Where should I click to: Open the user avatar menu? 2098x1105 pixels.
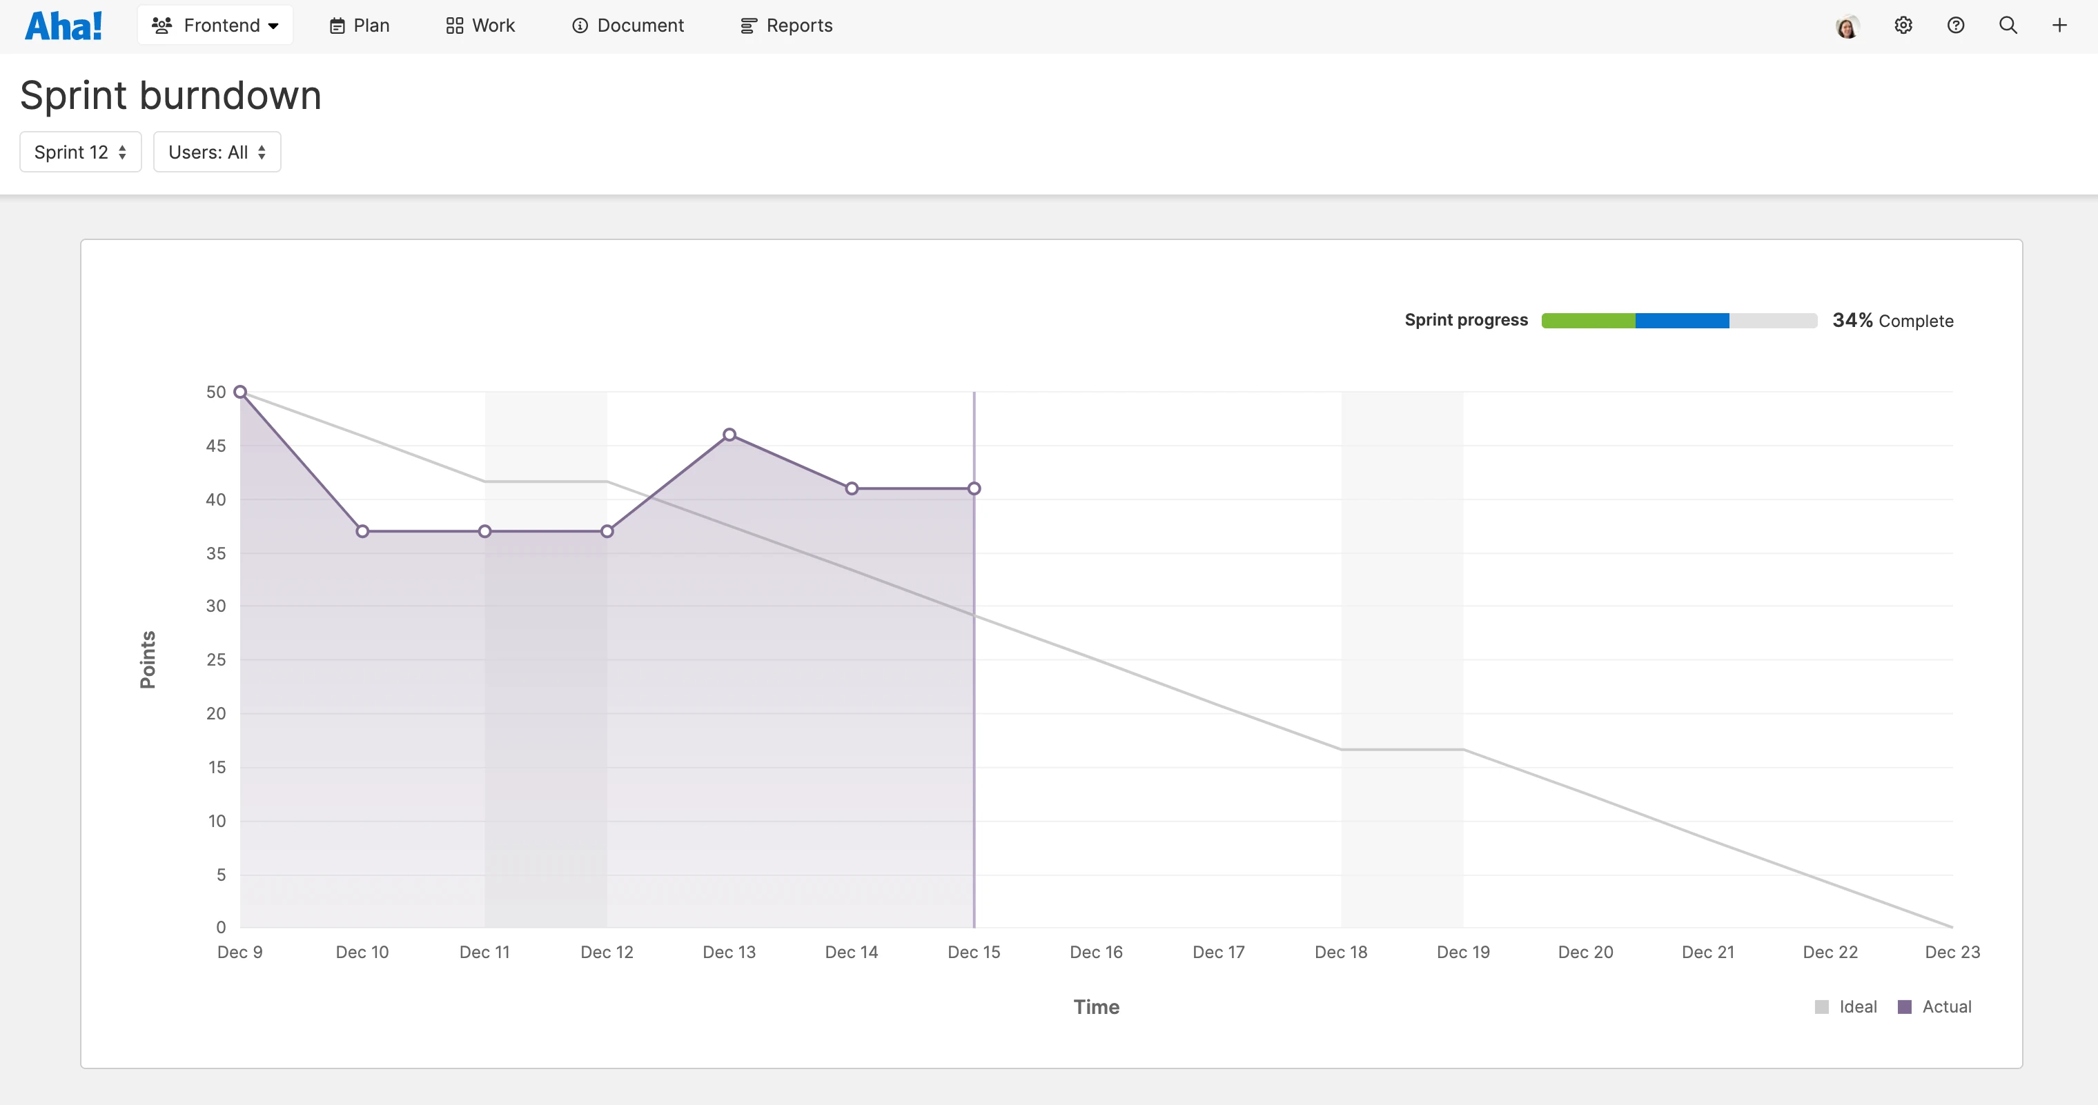(x=1847, y=27)
